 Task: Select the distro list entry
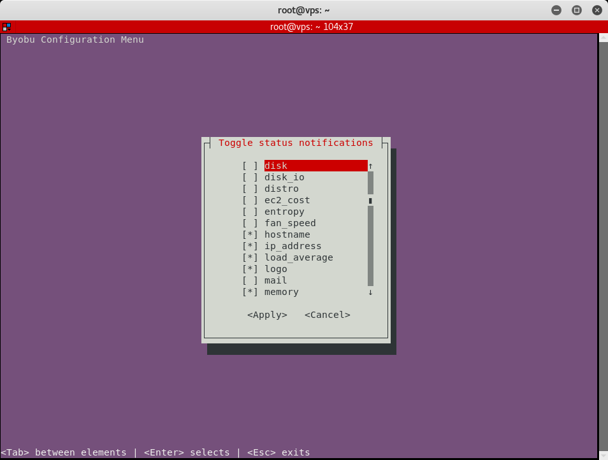coord(282,189)
